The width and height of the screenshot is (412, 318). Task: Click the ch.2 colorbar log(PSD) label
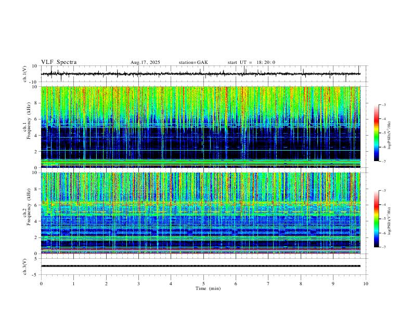point(389,221)
